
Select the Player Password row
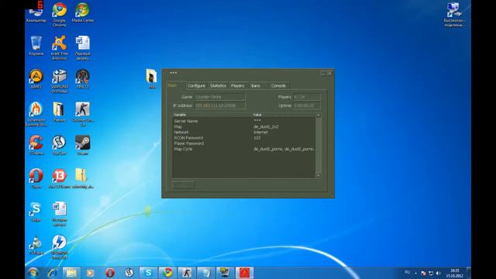coord(244,143)
